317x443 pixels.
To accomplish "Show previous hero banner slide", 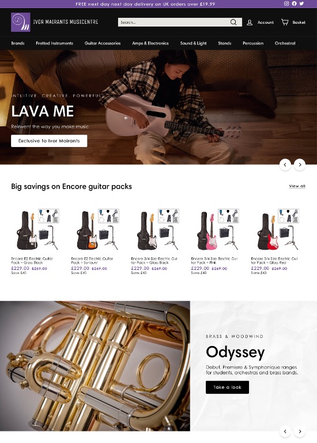I will 285,165.
